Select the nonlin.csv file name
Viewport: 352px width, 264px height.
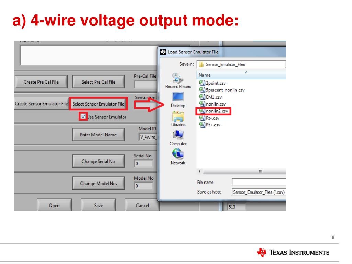pyautogui.click(x=216, y=104)
